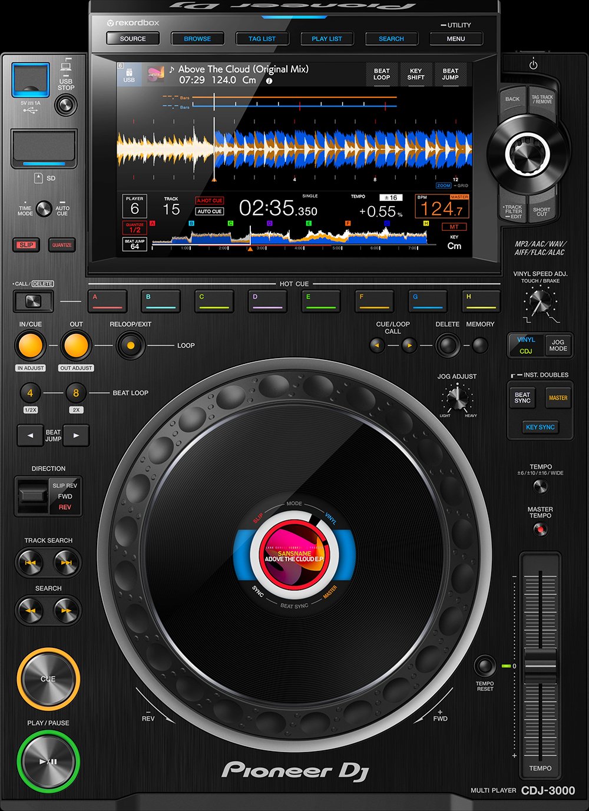Activate KEY SYNC
This screenshot has height=811, width=589.
(540, 427)
